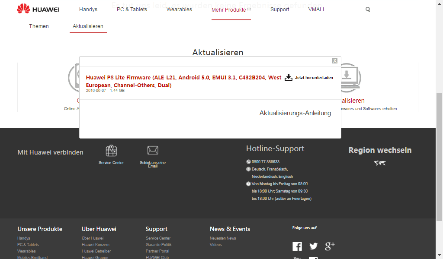
Task: Open the Handys menu
Action: tap(88, 9)
